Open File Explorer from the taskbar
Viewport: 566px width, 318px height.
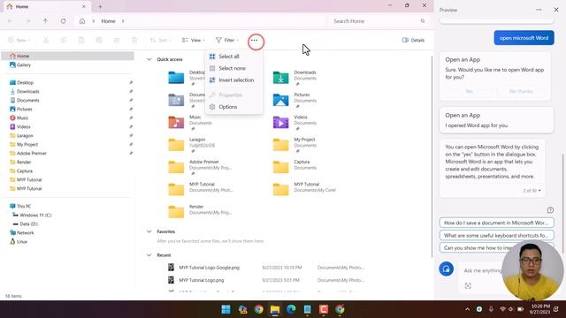[275, 309]
